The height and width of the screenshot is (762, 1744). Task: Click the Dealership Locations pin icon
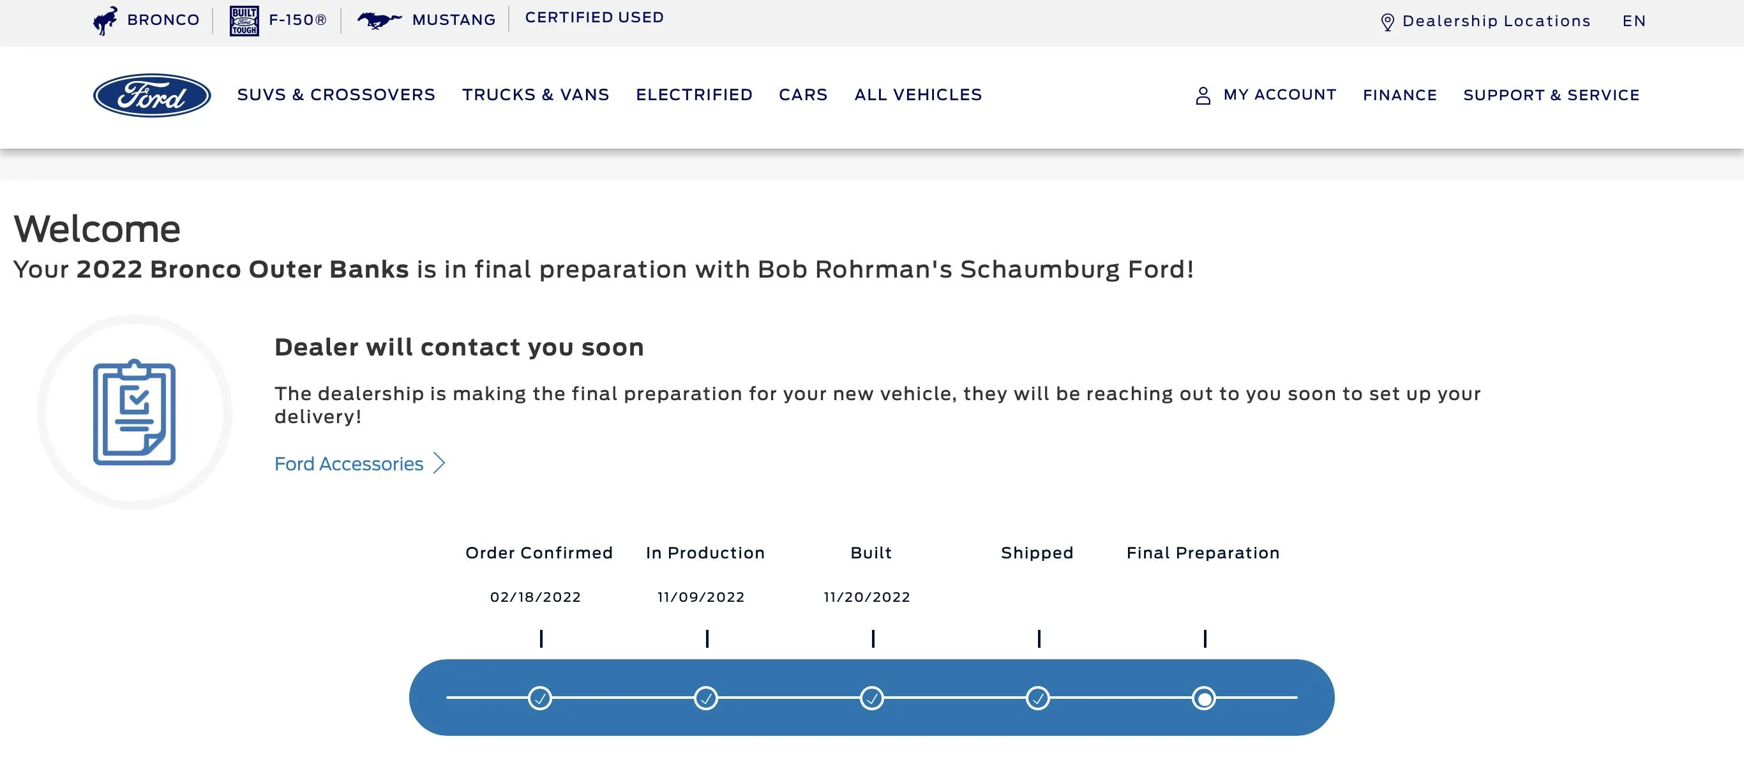point(1387,22)
